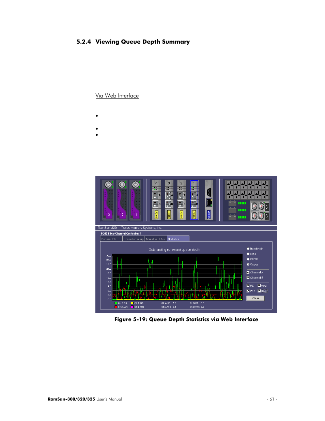Select the top battery icon

[x=232, y=203]
